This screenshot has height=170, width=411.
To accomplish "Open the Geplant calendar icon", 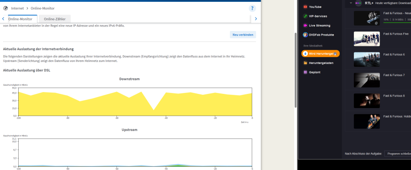I will [x=305, y=72].
